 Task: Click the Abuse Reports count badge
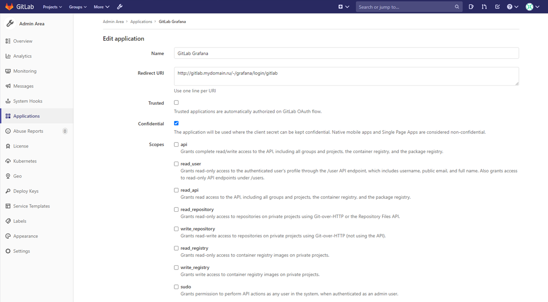pyautogui.click(x=65, y=131)
